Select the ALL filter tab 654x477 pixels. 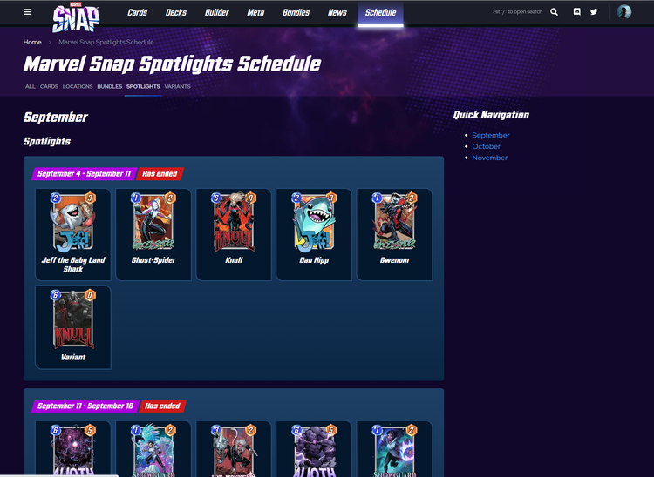[30, 86]
